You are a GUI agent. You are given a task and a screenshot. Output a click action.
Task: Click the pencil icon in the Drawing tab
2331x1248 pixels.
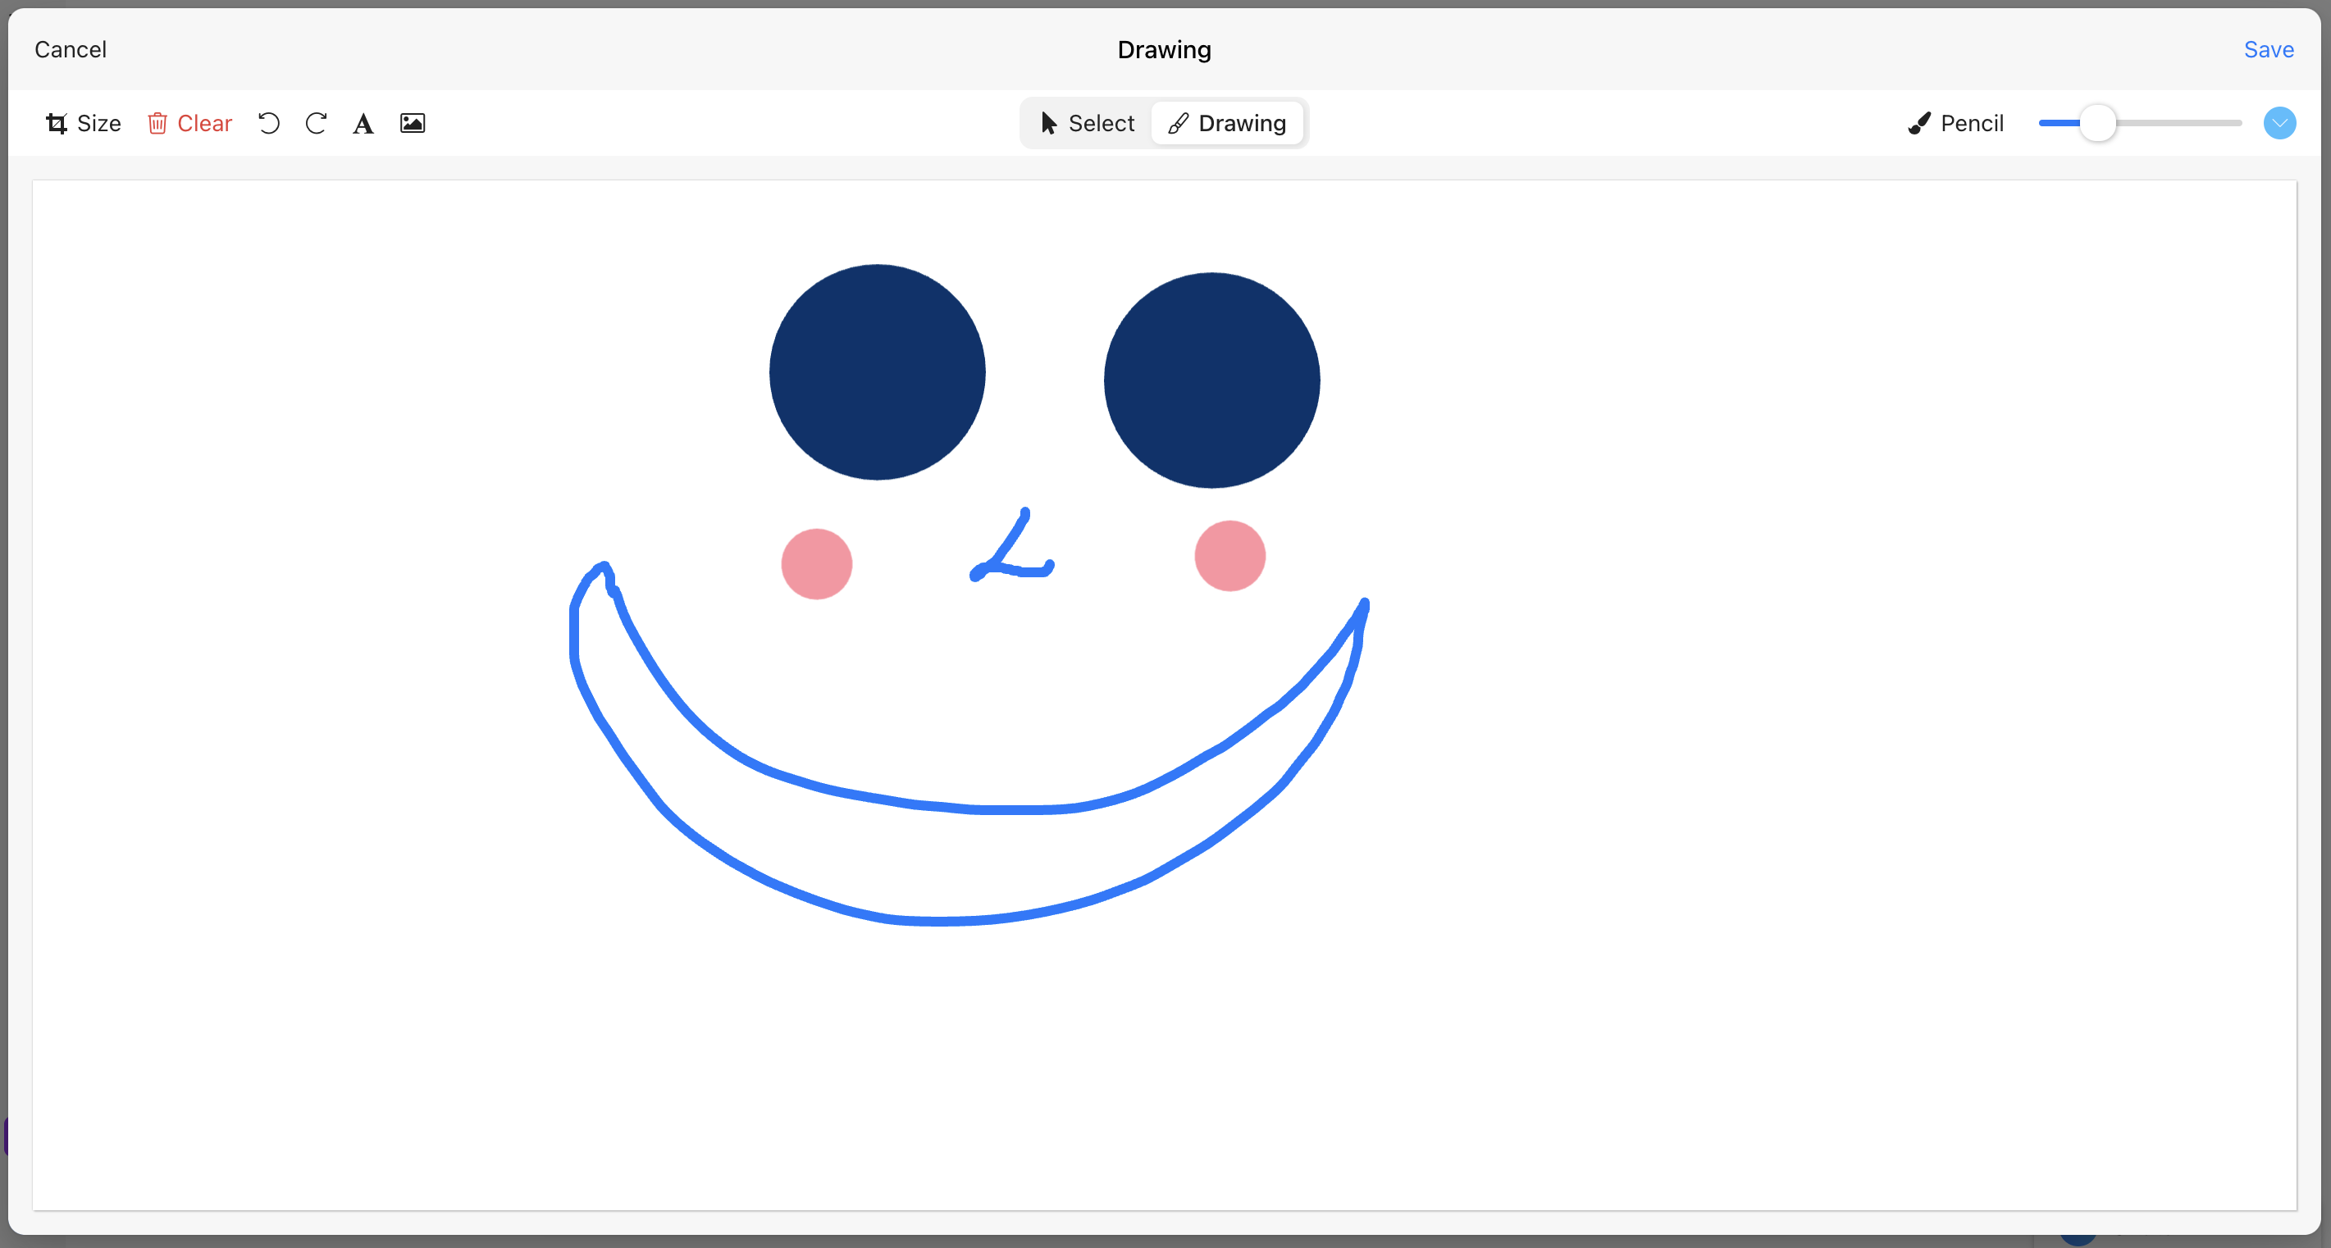(x=1177, y=123)
